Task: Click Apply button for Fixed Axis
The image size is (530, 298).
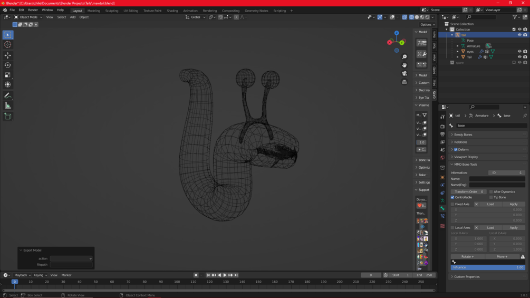Action: pyautogui.click(x=513, y=204)
